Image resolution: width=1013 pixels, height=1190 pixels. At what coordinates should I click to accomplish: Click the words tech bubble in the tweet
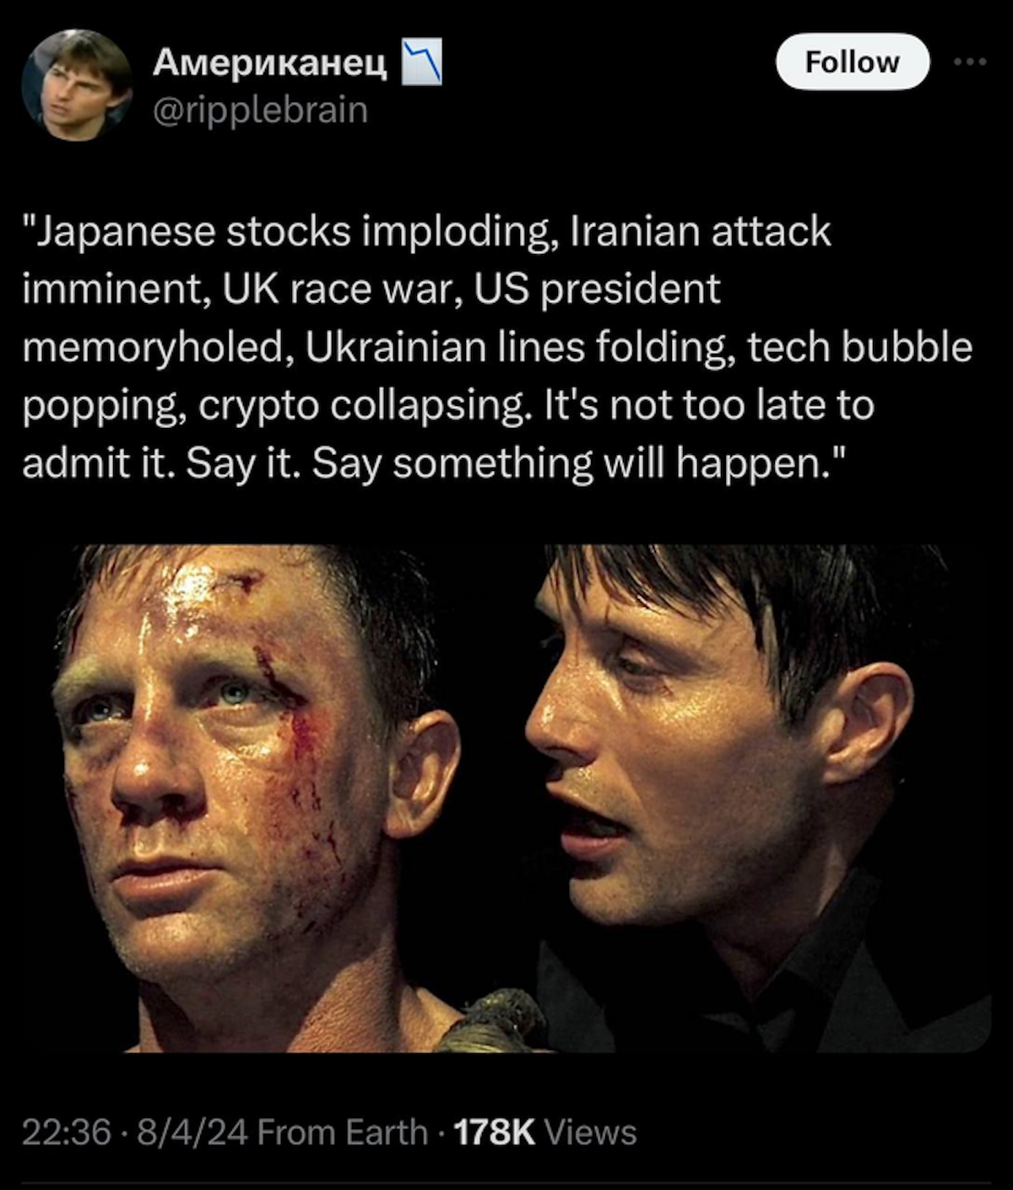pyautogui.click(x=859, y=347)
